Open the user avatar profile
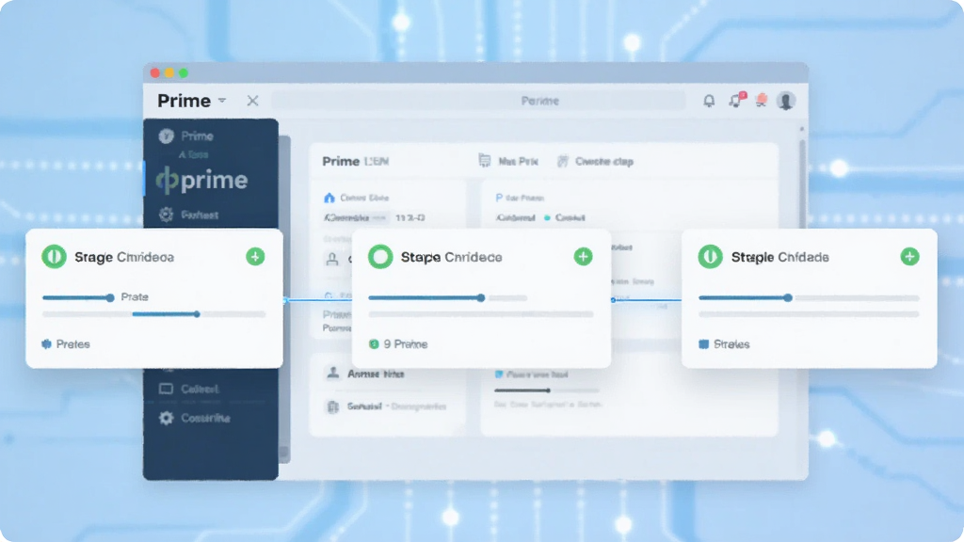This screenshot has height=542, width=964. (x=786, y=100)
